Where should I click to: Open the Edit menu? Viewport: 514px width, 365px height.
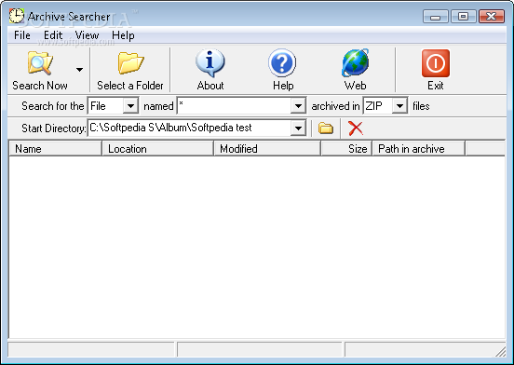53,35
